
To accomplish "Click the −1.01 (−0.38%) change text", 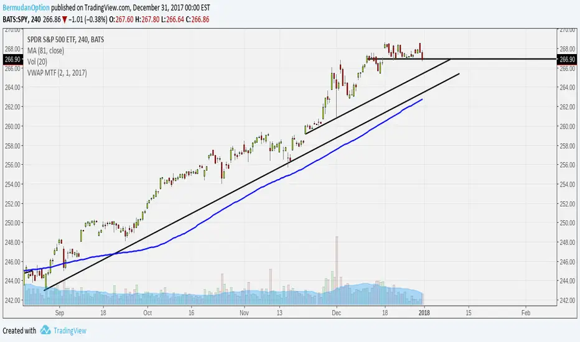I will (x=88, y=19).
